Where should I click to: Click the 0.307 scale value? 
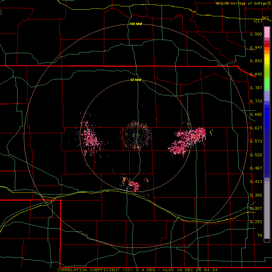tap(256, 208)
